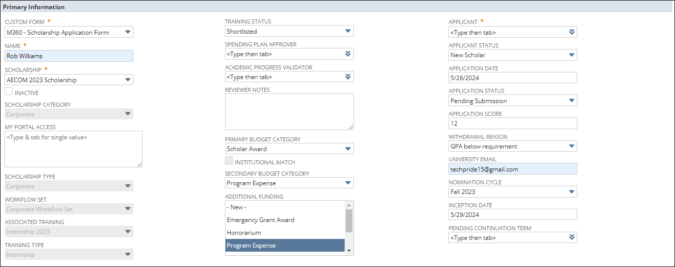
Task: Click the Name input field
Action: pyautogui.click(x=69, y=56)
